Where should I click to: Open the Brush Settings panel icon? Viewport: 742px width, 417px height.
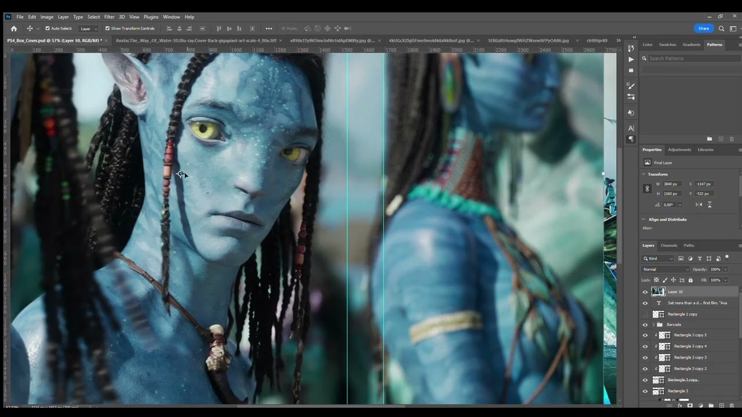pyautogui.click(x=631, y=86)
